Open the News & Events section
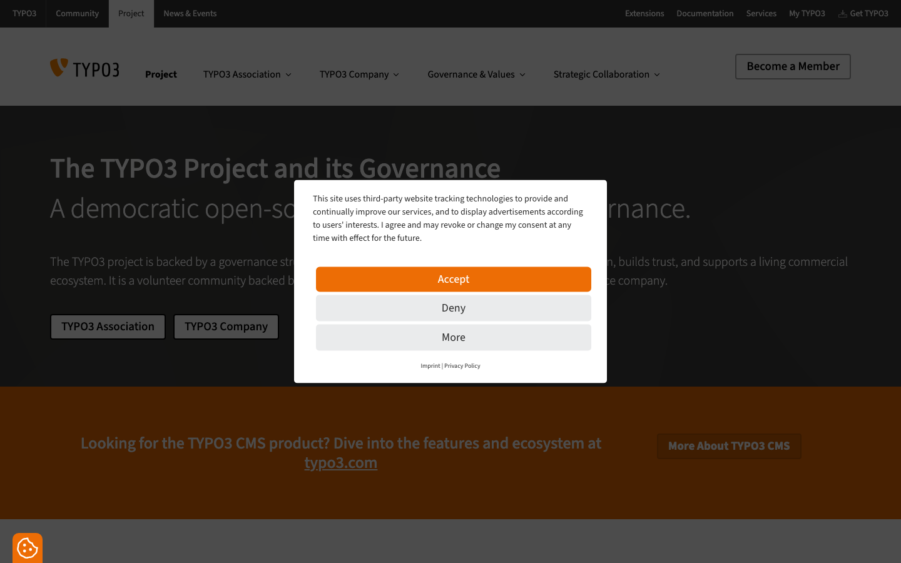Viewport: 901px width, 563px height. 190,13
